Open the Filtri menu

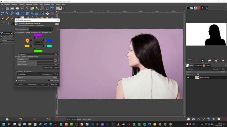(53, 4)
